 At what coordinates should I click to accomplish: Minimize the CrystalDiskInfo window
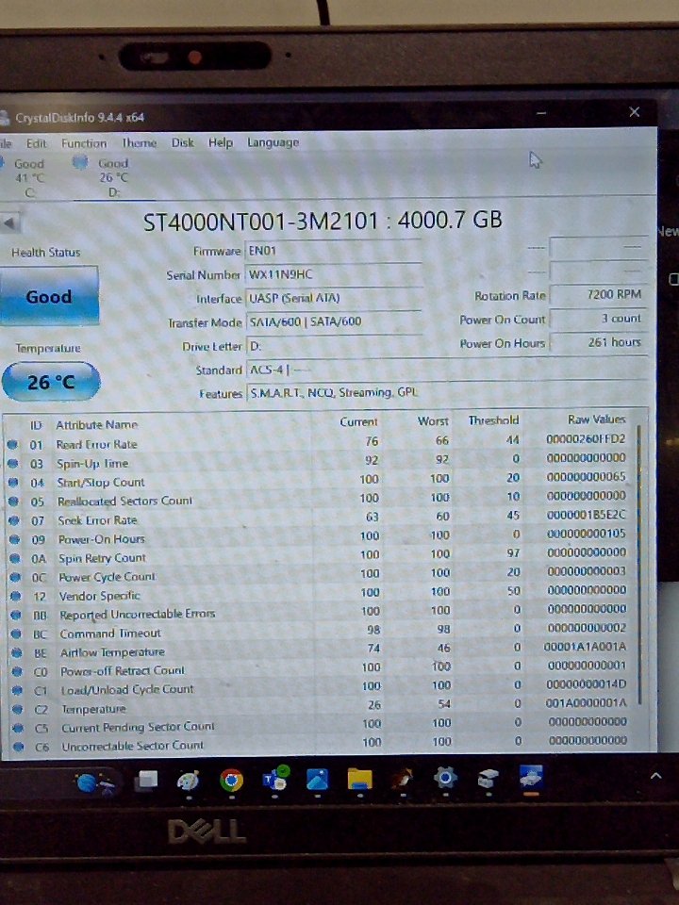[541, 113]
